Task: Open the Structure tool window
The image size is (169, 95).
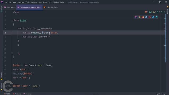Action: pyautogui.click(x=2, y=76)
